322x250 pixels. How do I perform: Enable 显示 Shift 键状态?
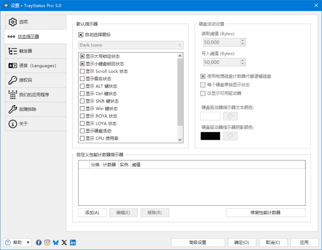coord(82,101)
